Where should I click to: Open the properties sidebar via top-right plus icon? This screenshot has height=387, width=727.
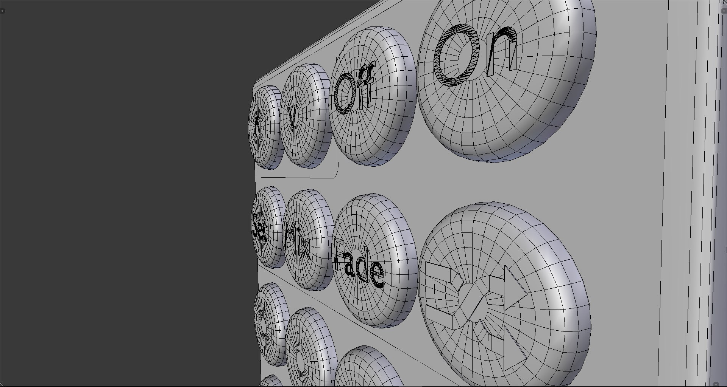tap(724, 11)
